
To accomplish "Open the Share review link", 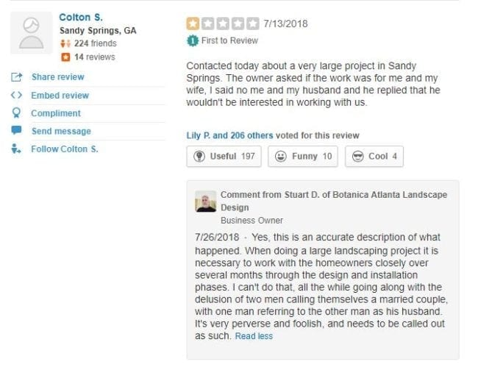I will [57, 77].
